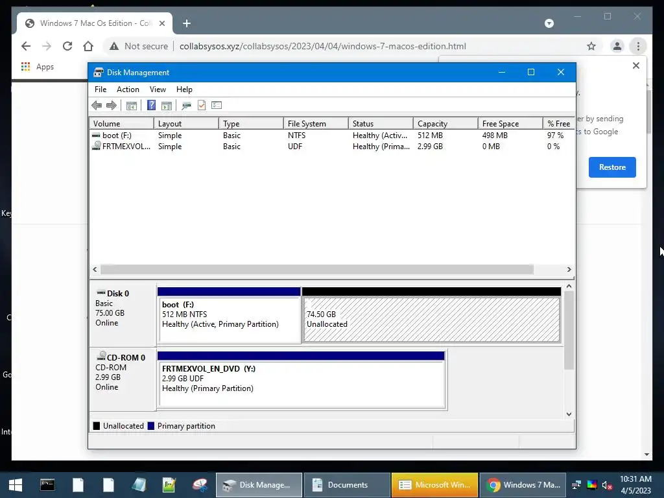Open a new Chrome tab with plus button
The width and height of the screenshot is (664, 498).
click(x=187, y=23)
